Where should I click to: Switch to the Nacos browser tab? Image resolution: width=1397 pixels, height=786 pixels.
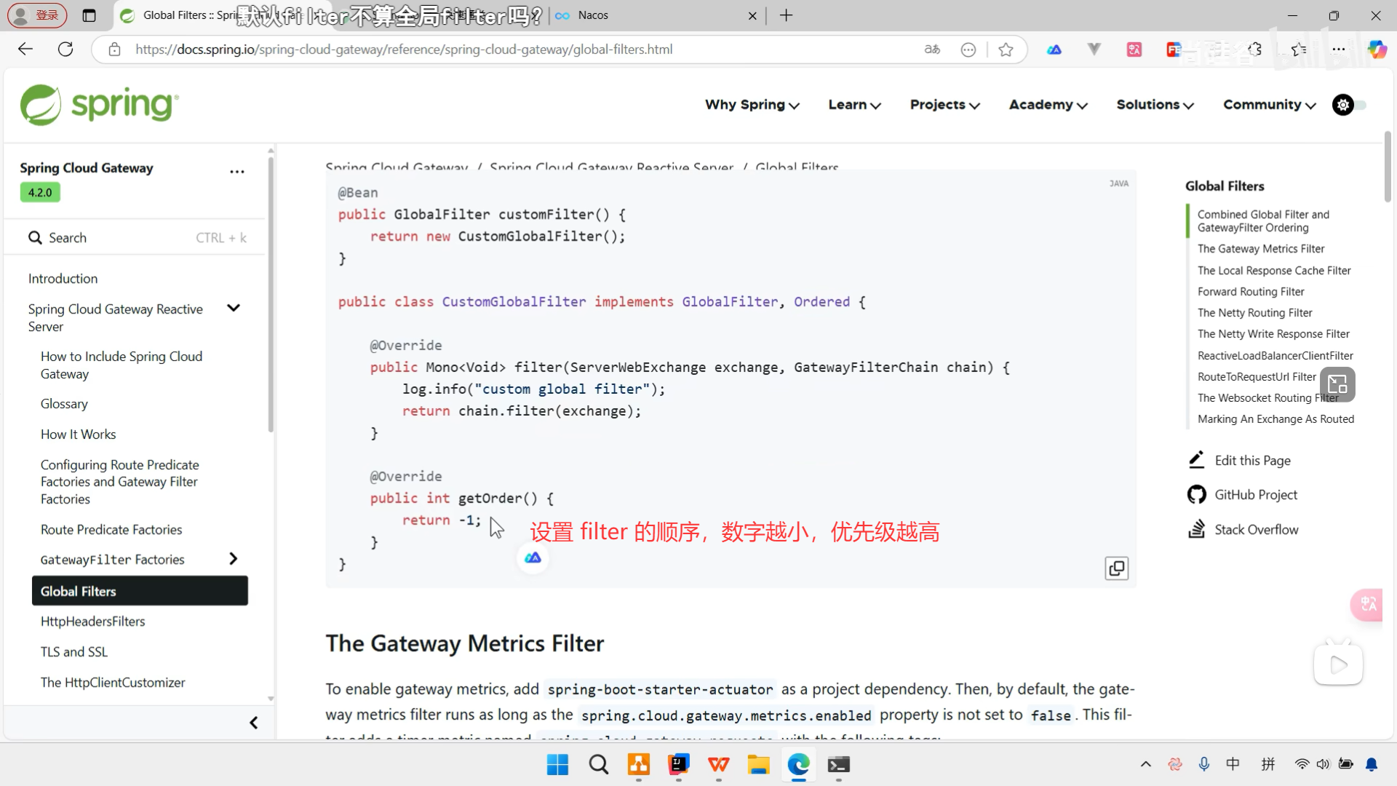tap(593, 15)
